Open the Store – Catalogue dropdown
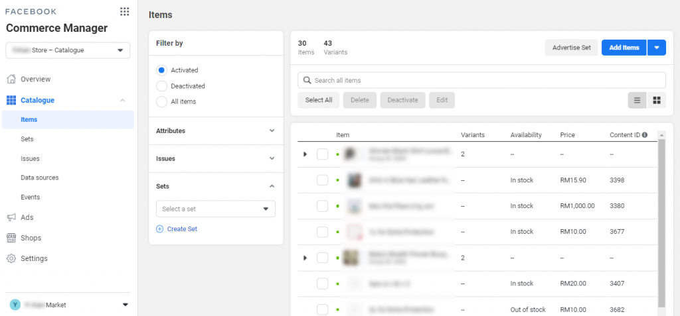This screenshot has height=316, width=680. (x=68, y=50)
